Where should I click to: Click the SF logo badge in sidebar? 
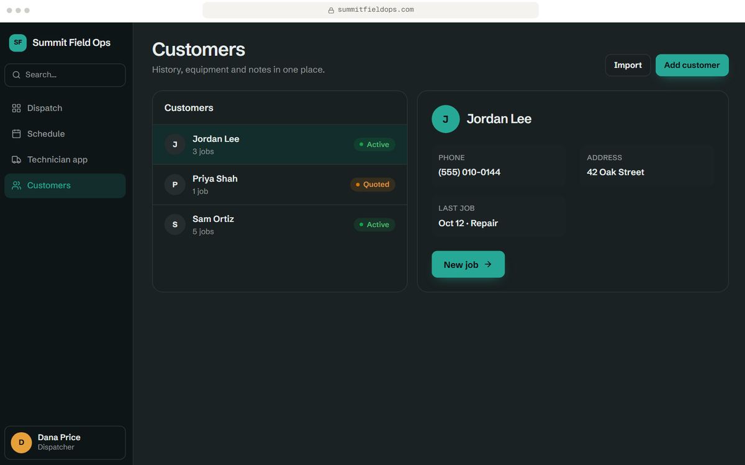pyautogui.click(x=18, y=43)
